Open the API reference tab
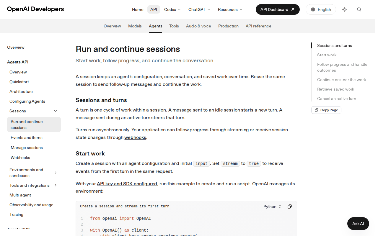Screen dimensions: 378x236 [258, 26]
